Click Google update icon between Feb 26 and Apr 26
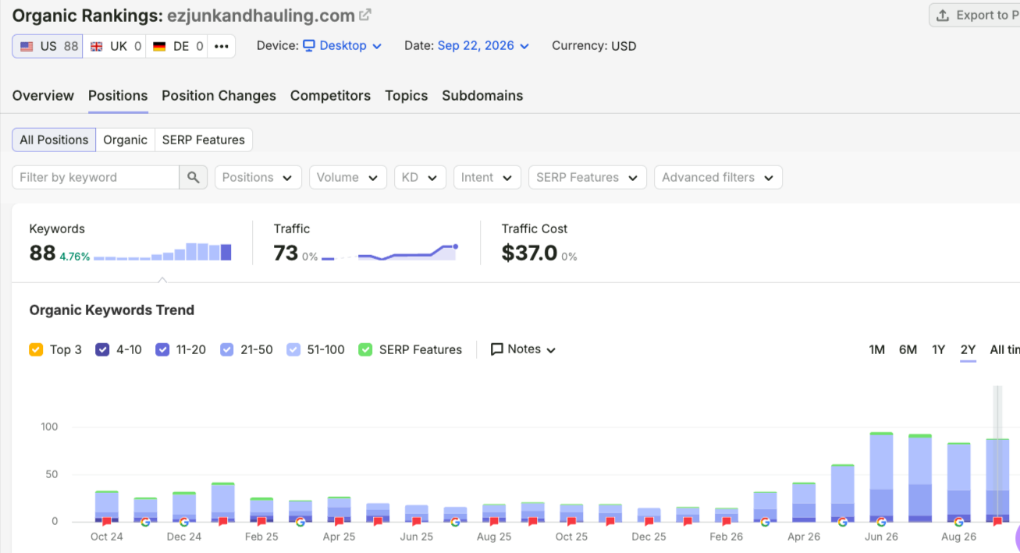The image size is (1020, 553). click(x=766, y=522)
